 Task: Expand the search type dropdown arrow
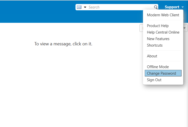[x=85, y=7]
